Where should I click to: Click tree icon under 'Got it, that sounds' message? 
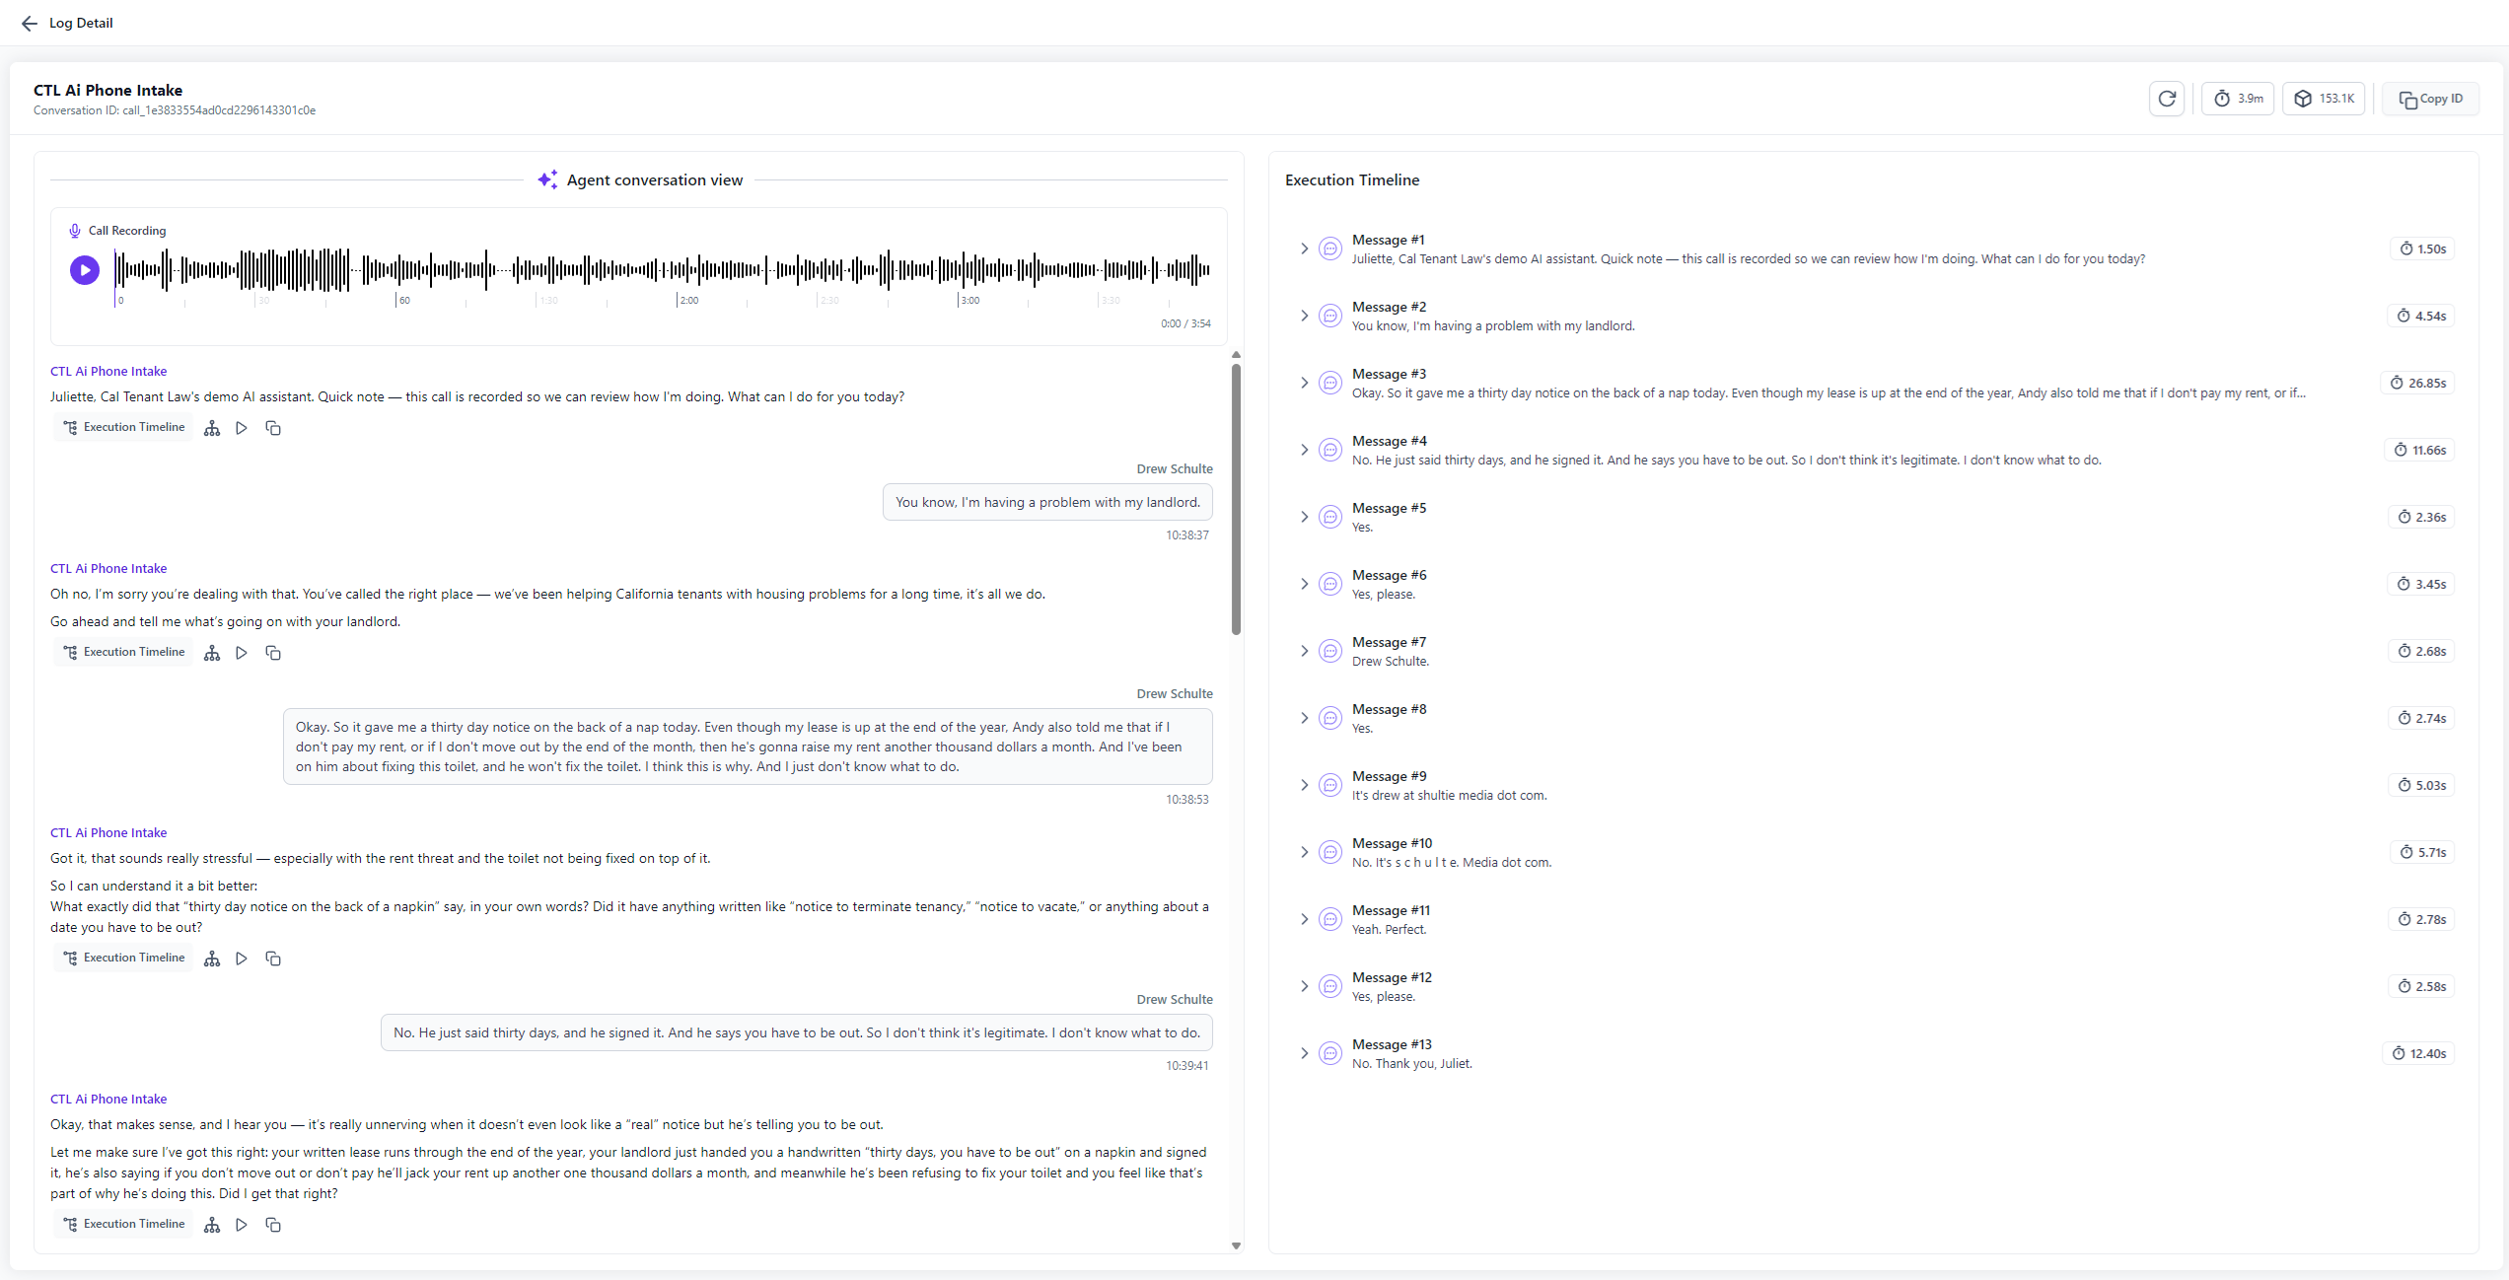211,959
